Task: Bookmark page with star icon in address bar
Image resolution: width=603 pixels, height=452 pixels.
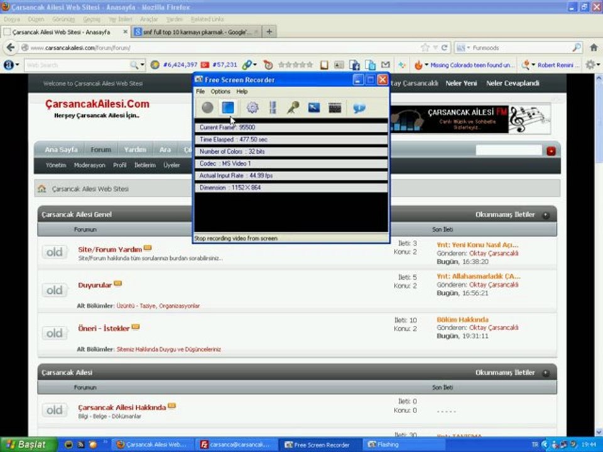Action: (x=425, y=48)
